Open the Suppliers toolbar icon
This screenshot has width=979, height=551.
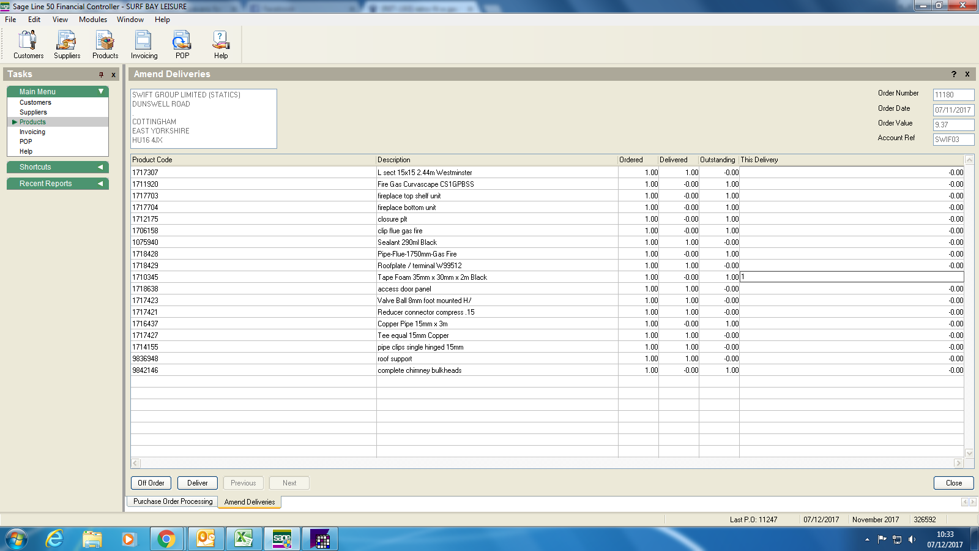pyautogui.click(x=67, y=45)
